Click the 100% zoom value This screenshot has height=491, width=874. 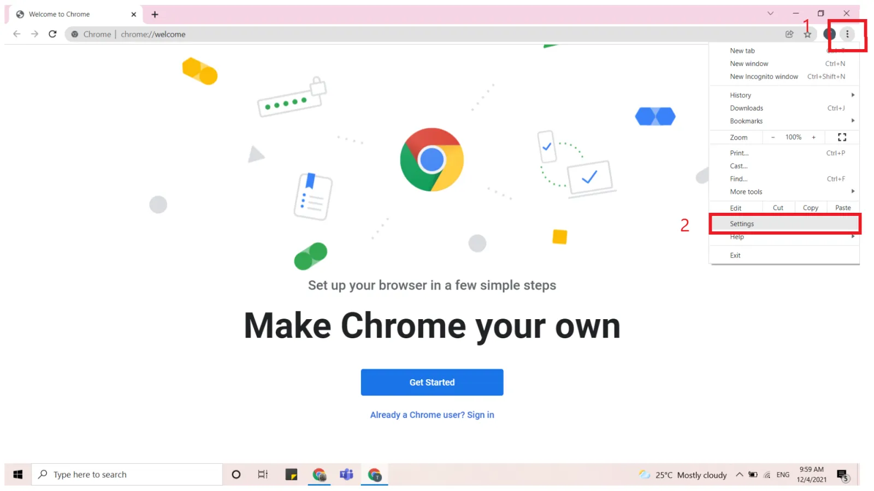[x=793, y=137]
